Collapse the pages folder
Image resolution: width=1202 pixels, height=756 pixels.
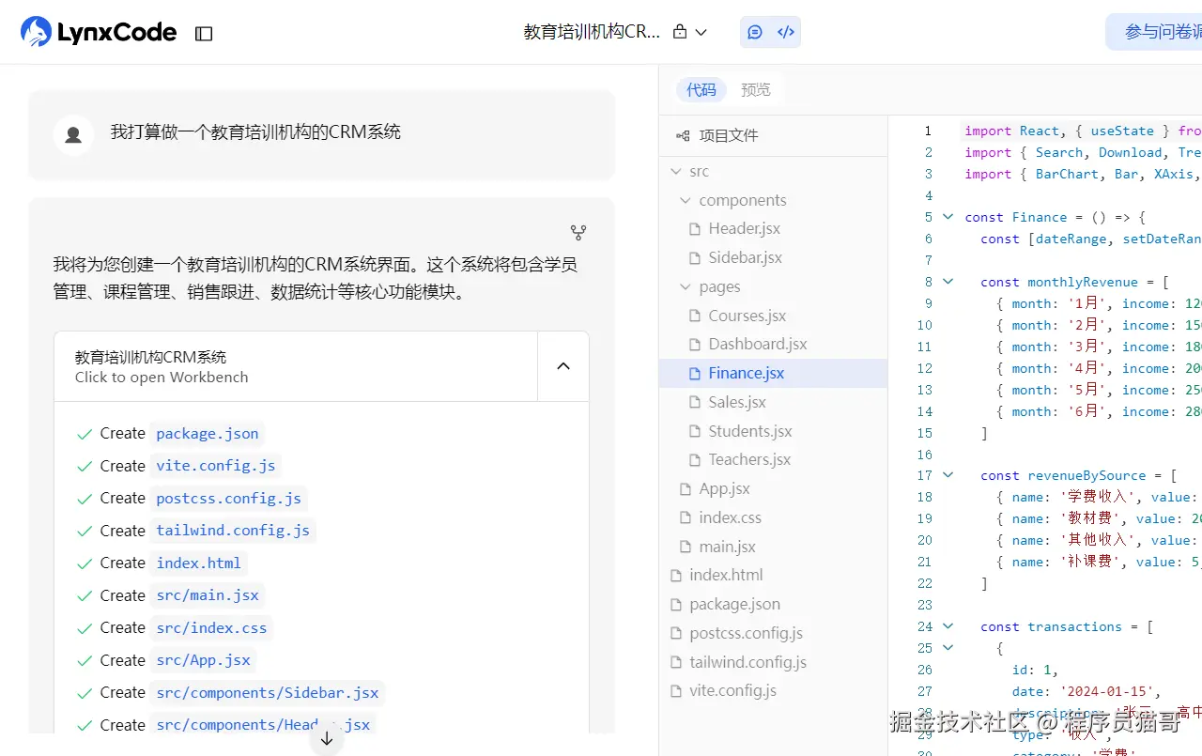point(685,287)
